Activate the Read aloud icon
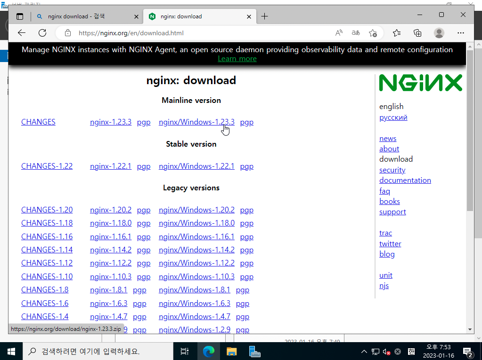 pos(339,33)
